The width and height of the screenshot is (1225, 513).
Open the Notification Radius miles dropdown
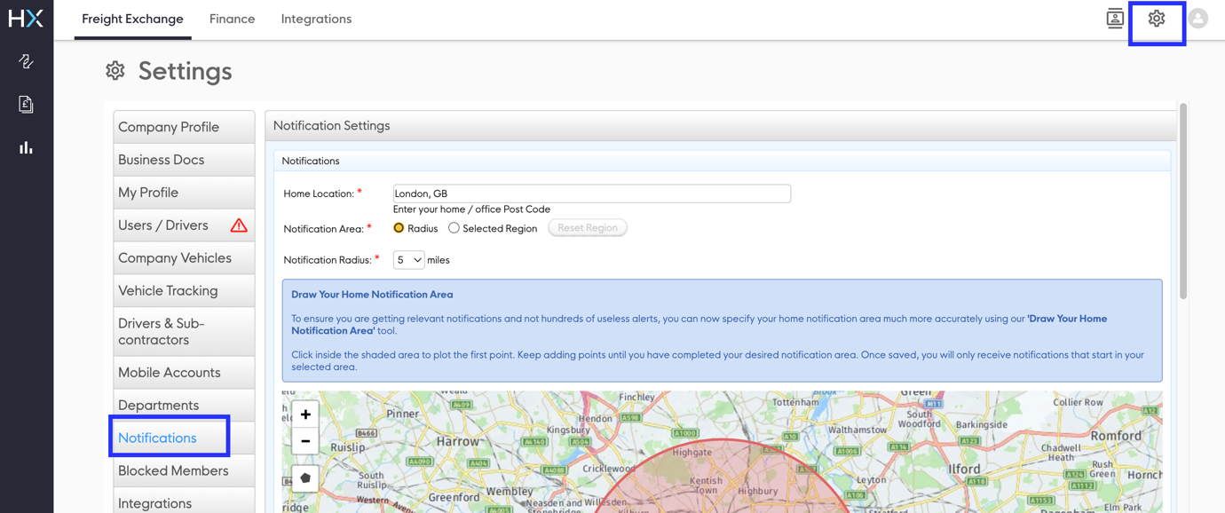pyautogui.click(x=408, y=259)
